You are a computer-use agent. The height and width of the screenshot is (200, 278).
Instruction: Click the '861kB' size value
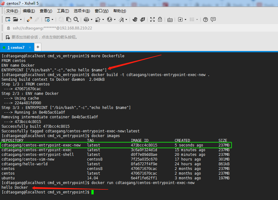[x=224, y=164]
